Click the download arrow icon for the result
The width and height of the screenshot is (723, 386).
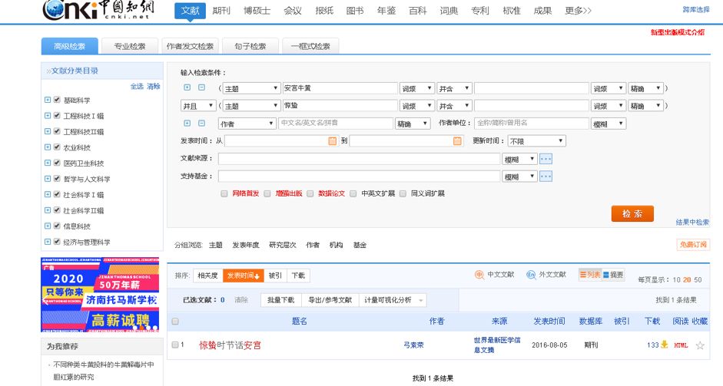(665, 345)
